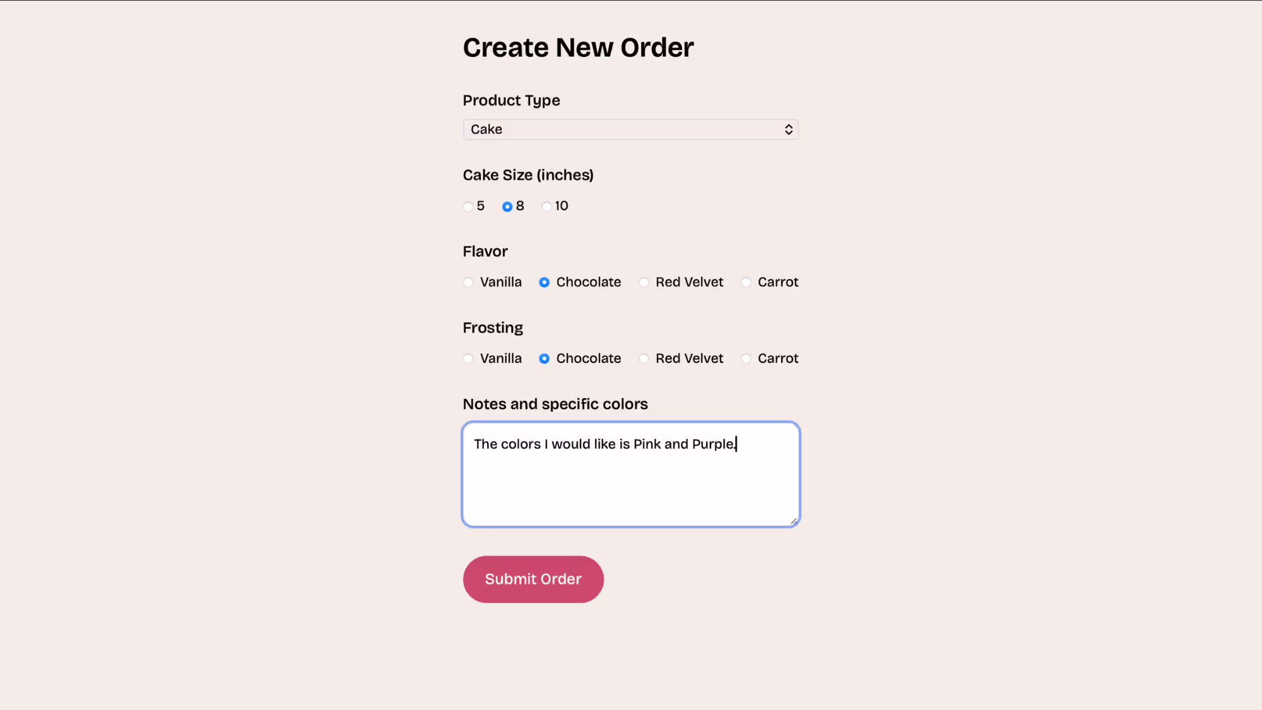Select Chocolate under Flavor

pyautogui.click(x=544, y=282)
